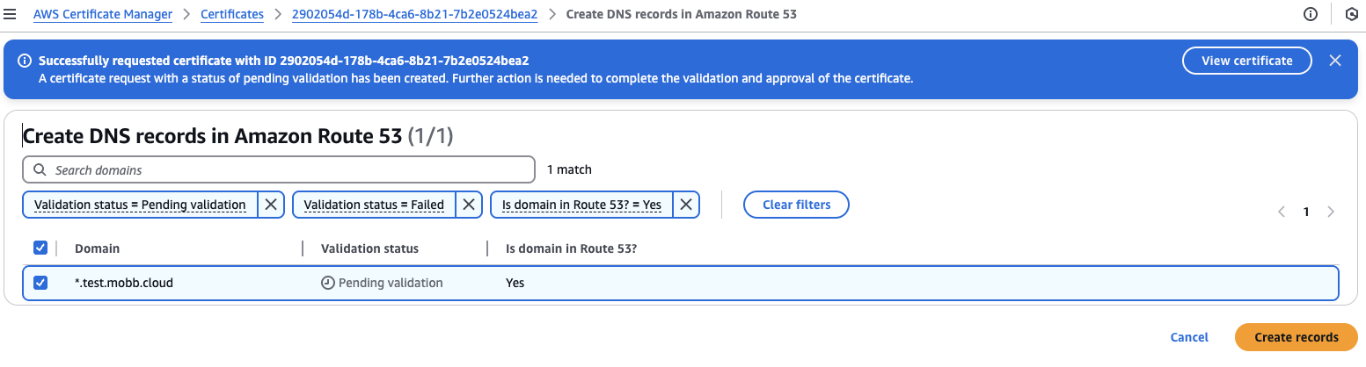Image resolution: width=1366 pixels, height=367 pixels.
Task: Go to the next page of results
Action: (x=1331, y=212)
